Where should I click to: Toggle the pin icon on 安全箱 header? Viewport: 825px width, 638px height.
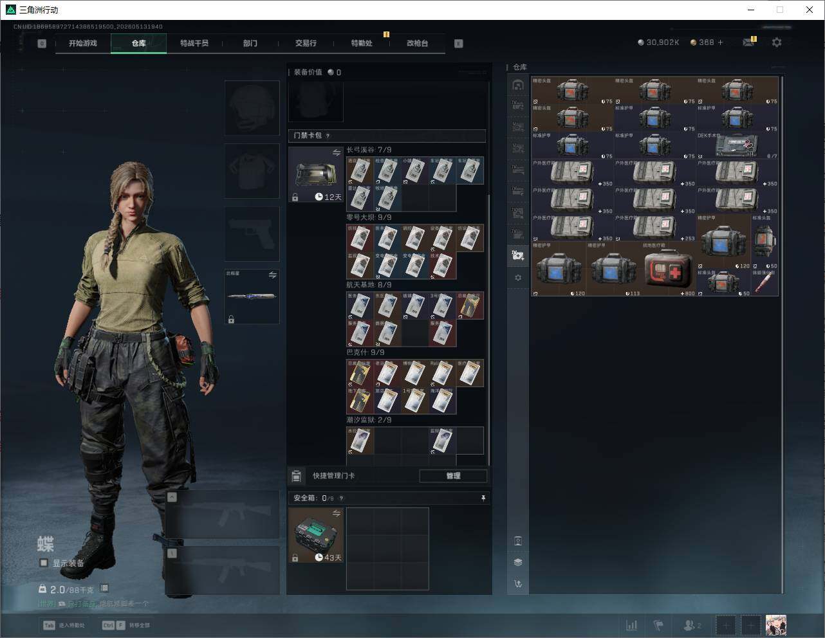[x=483, y=498]
